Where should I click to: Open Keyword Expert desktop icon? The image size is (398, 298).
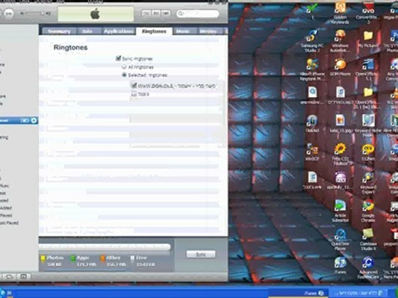coord(368,183)
